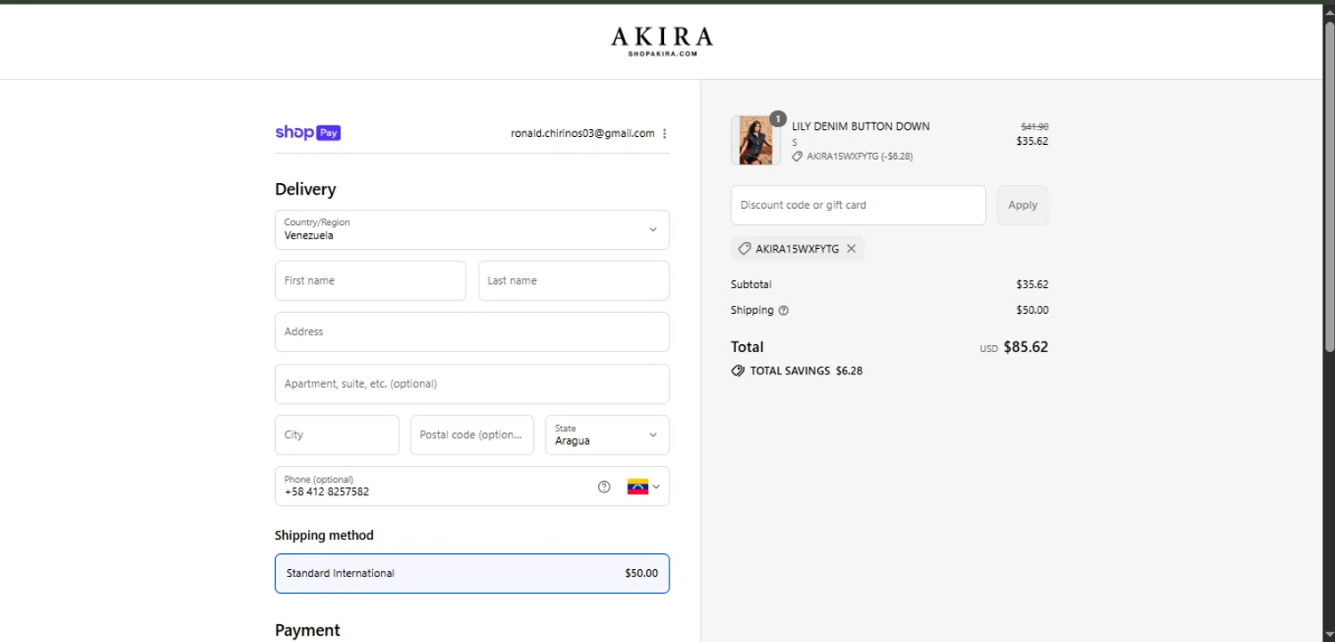1335x642 pixels.
Task: Click the email ronald.chirinos03@gmail.com
Action: (x=582, y=133)
